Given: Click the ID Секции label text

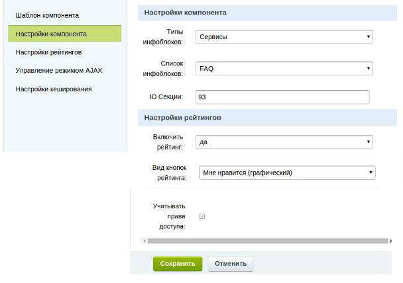Looking at the screenshot, I should (166, 98).
